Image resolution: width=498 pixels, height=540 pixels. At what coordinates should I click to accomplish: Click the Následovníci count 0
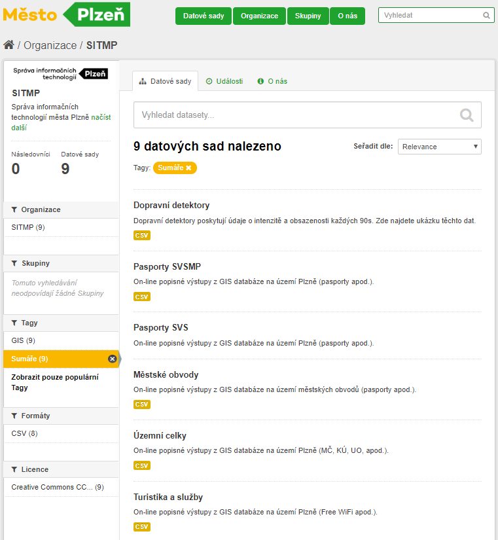tap(16, 169)
